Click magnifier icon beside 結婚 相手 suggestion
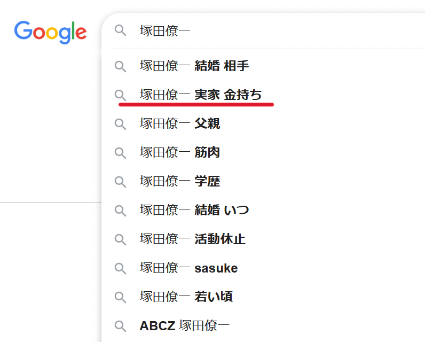425x342 pixels. (121, 66)
